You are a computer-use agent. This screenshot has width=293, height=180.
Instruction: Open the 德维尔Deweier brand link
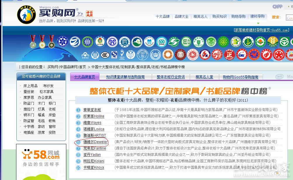point(96,142)
